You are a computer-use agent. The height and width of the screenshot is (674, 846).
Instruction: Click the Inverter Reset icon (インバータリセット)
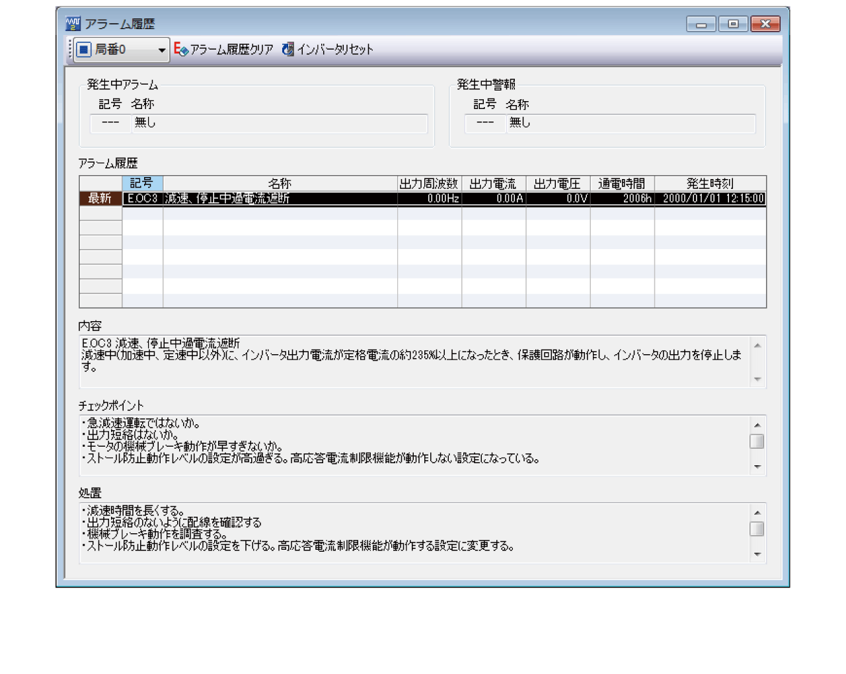(x=288, y=50)
